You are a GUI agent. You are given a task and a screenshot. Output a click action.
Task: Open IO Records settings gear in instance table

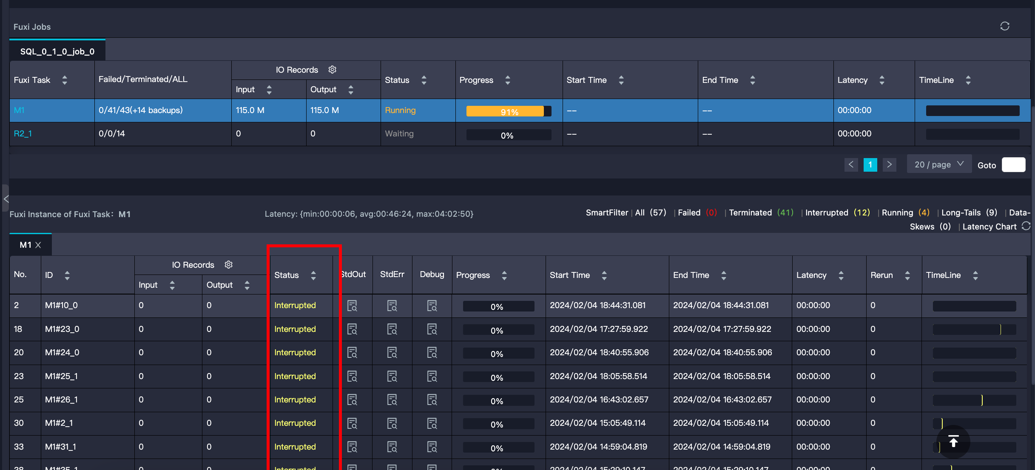point(229,265)
